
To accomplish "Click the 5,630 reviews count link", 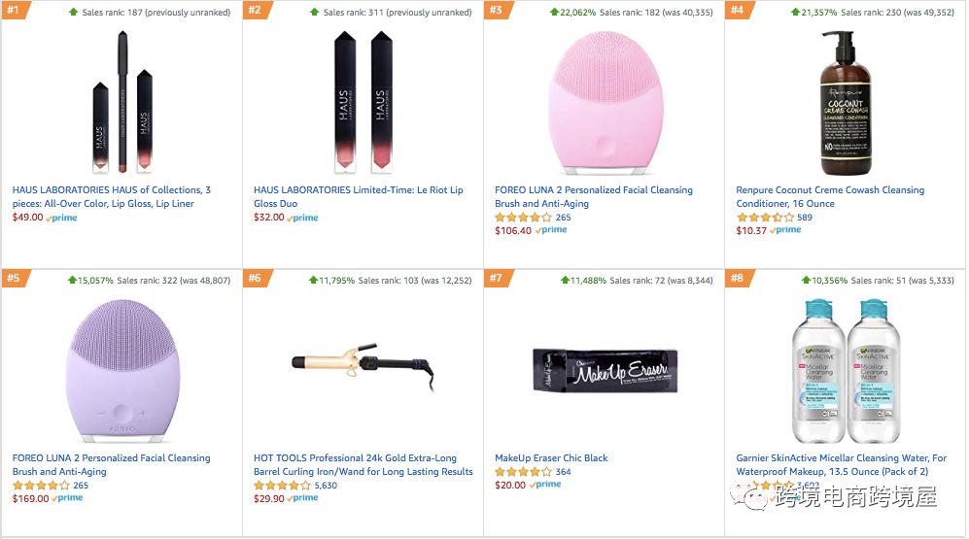I will pyautogui.click(x=326, y=486).
